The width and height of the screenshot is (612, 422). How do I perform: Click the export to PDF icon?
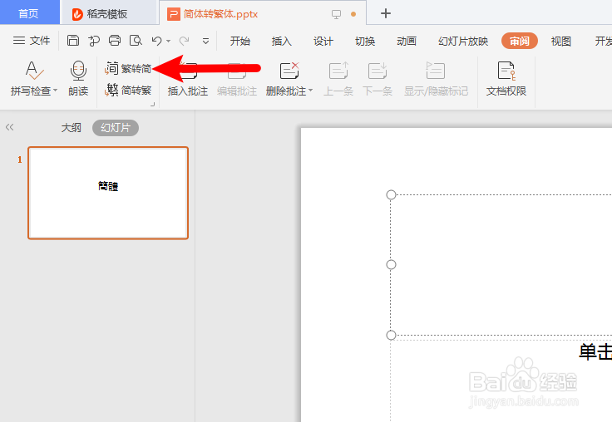[x=94, y=40]
